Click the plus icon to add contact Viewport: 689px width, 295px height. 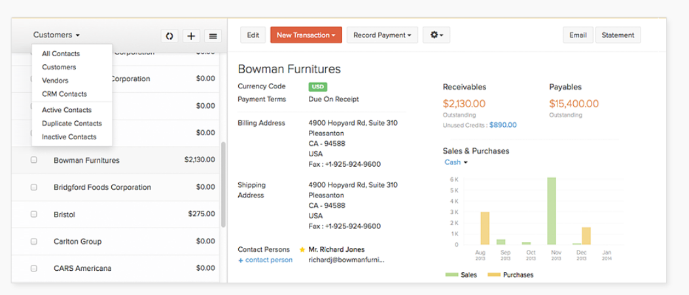[191, 36]
